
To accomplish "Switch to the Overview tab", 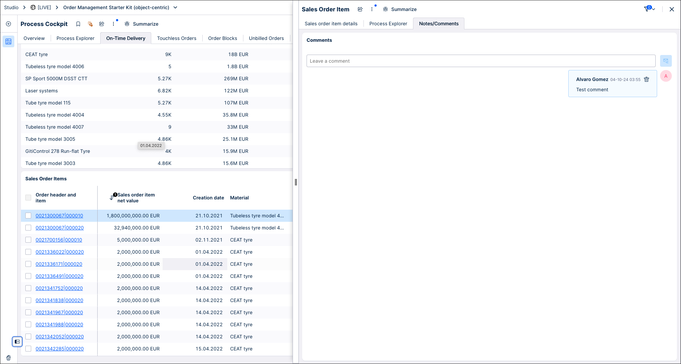I will pos(34,38).
